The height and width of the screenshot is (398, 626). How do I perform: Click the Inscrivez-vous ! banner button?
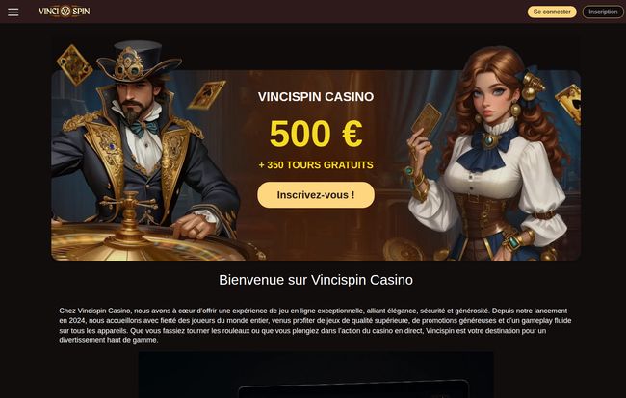[x=316, y=195]
